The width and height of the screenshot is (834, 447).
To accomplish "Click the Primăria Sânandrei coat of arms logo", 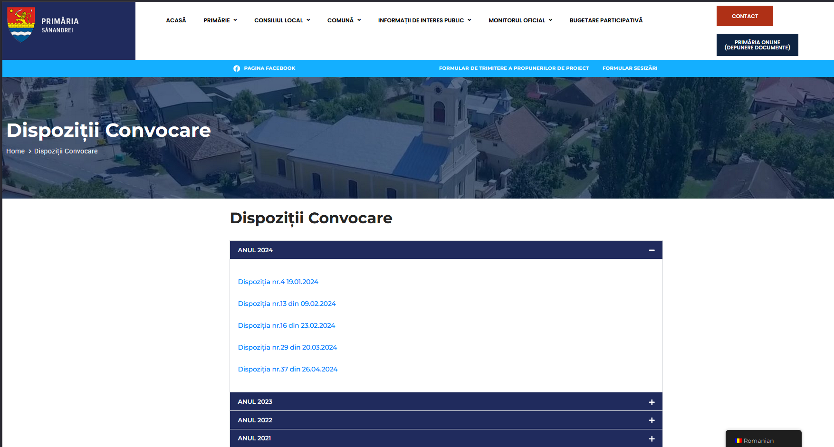I will tap(21, 25).
